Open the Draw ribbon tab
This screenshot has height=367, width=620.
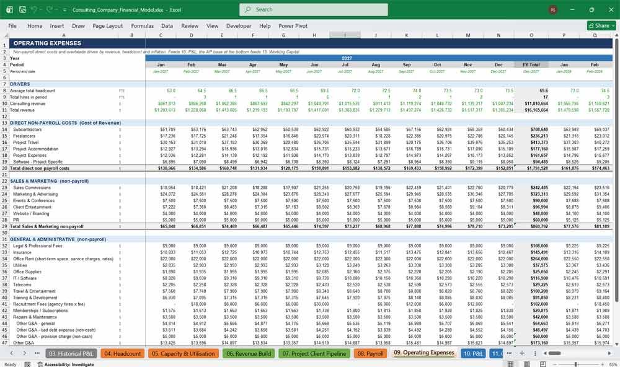point(78,25)
